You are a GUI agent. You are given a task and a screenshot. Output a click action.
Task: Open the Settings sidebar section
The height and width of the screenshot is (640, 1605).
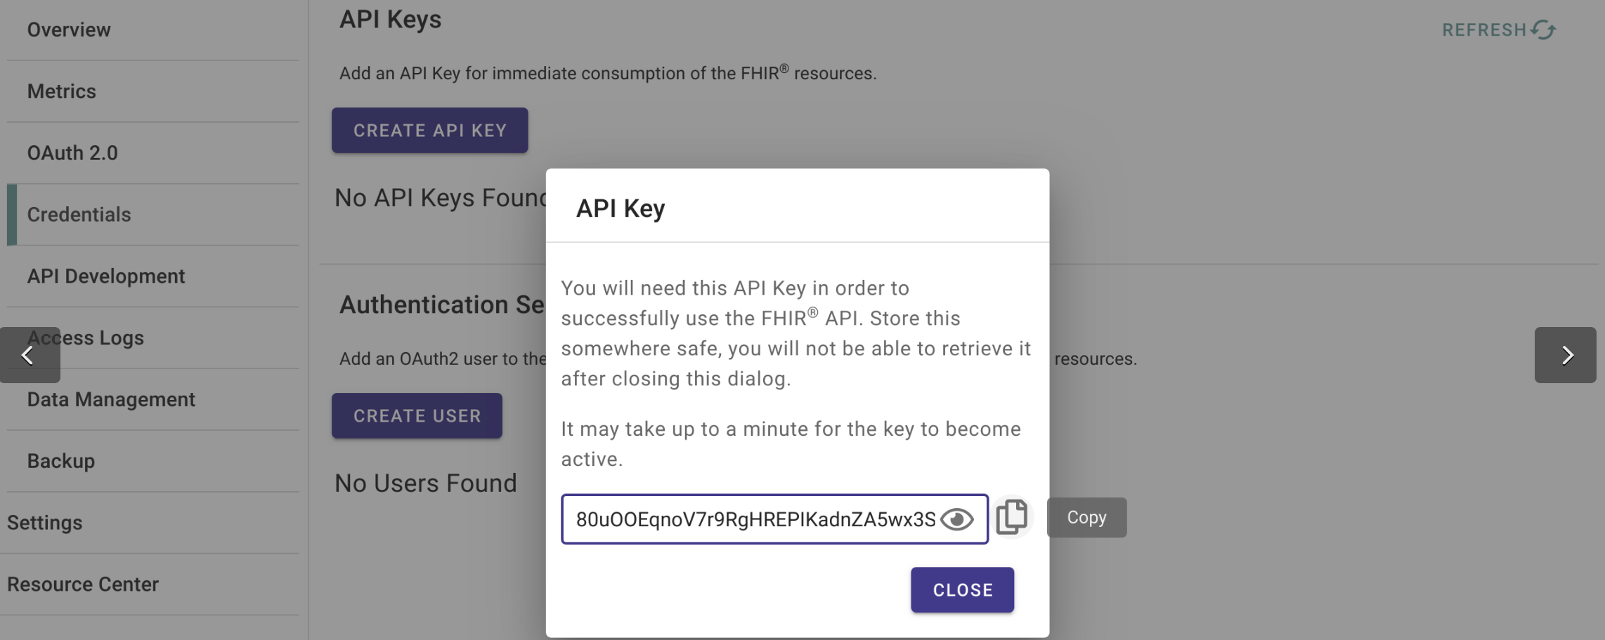pyautogui.click(x=45, y=523)
